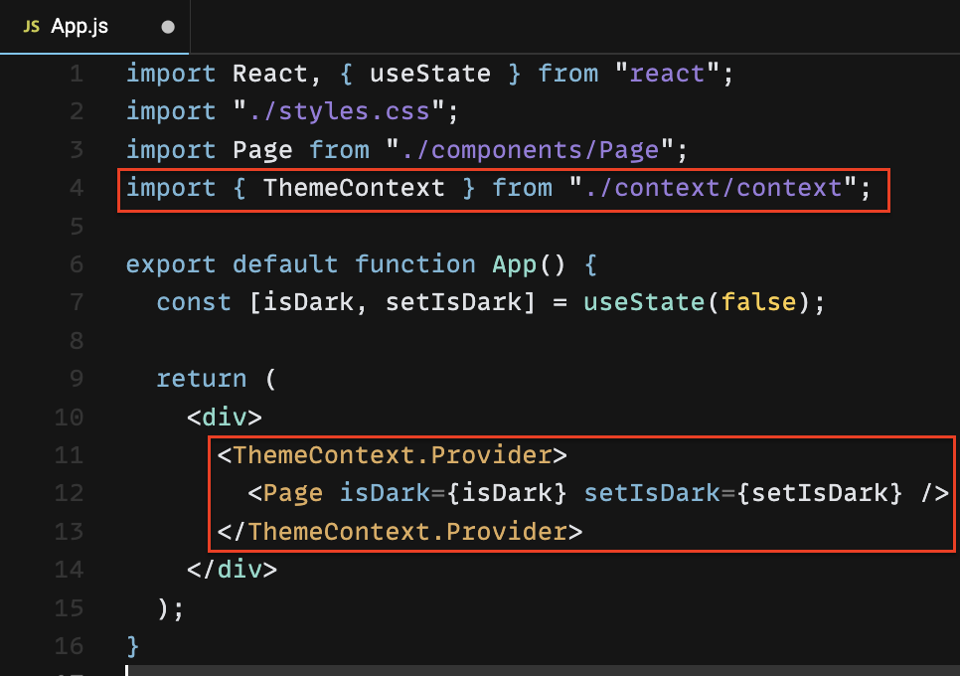
Task: Click the Page identifier on line 3
Action: tap(262, 150)
